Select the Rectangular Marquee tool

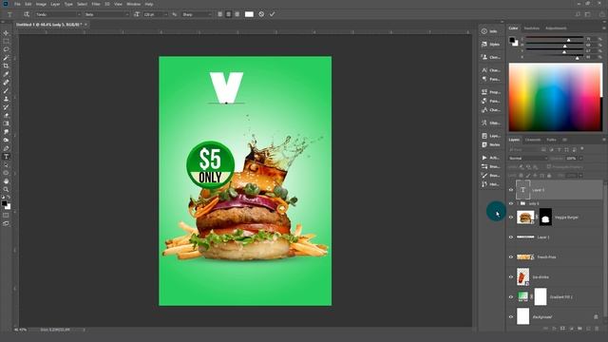coord(6,41)
